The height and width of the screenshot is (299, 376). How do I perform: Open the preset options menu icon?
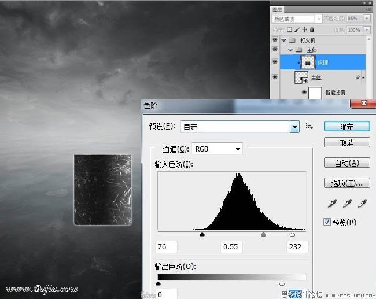point(309,126)
